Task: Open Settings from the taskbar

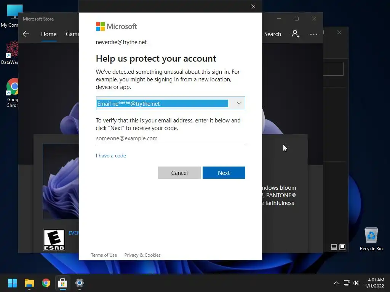Action: click(x=80, y=283)
